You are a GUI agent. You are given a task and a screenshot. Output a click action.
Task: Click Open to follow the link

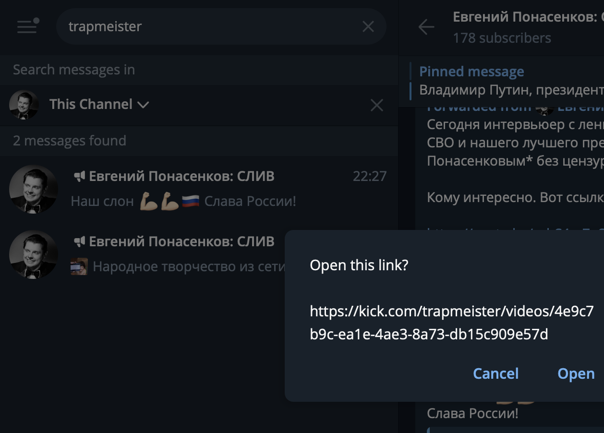(576, 373)
